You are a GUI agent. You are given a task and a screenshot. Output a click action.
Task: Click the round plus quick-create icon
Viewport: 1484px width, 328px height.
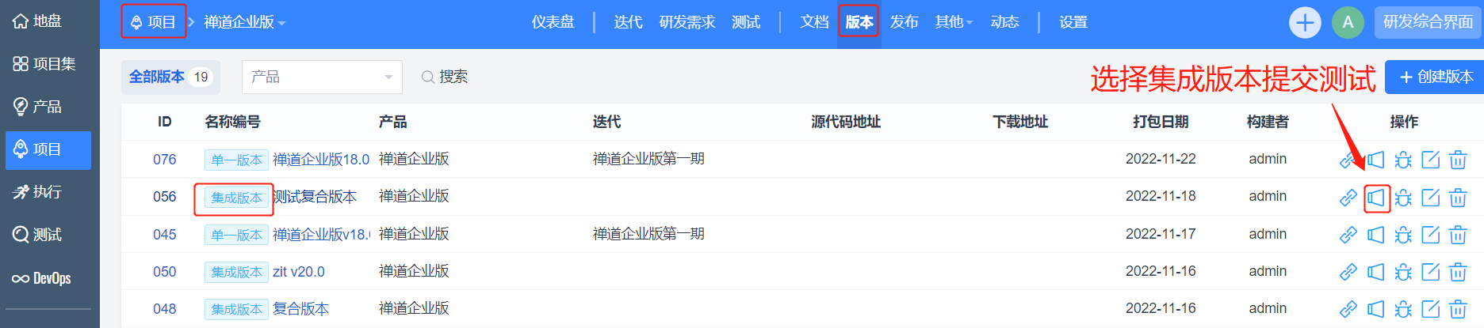click(x=1305, y=22)
